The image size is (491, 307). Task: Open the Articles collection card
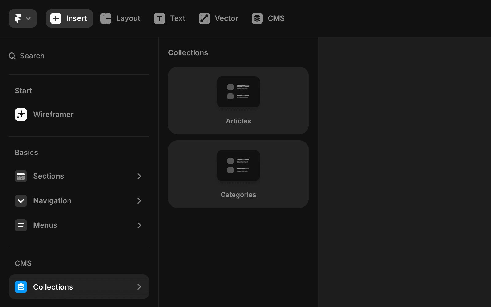point(238,100)
